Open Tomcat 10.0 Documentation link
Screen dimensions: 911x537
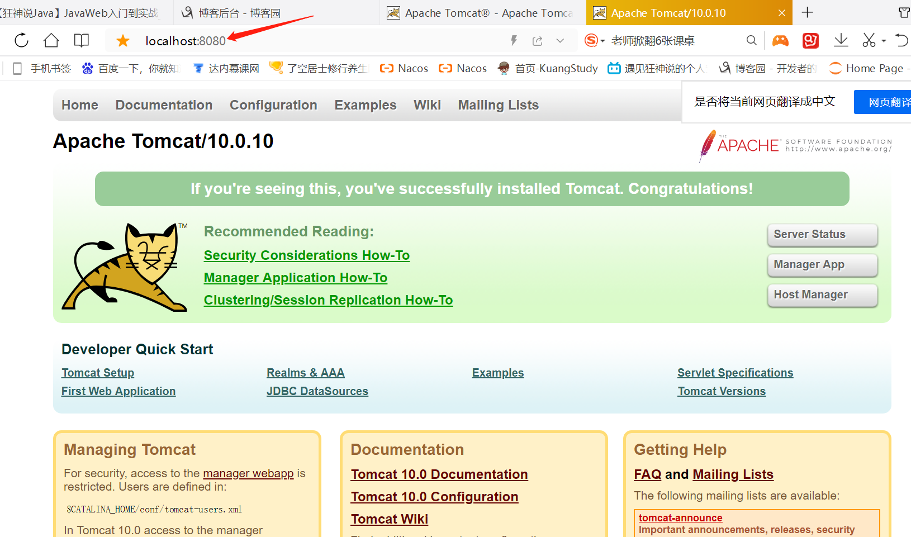click(x=439, y=474)
